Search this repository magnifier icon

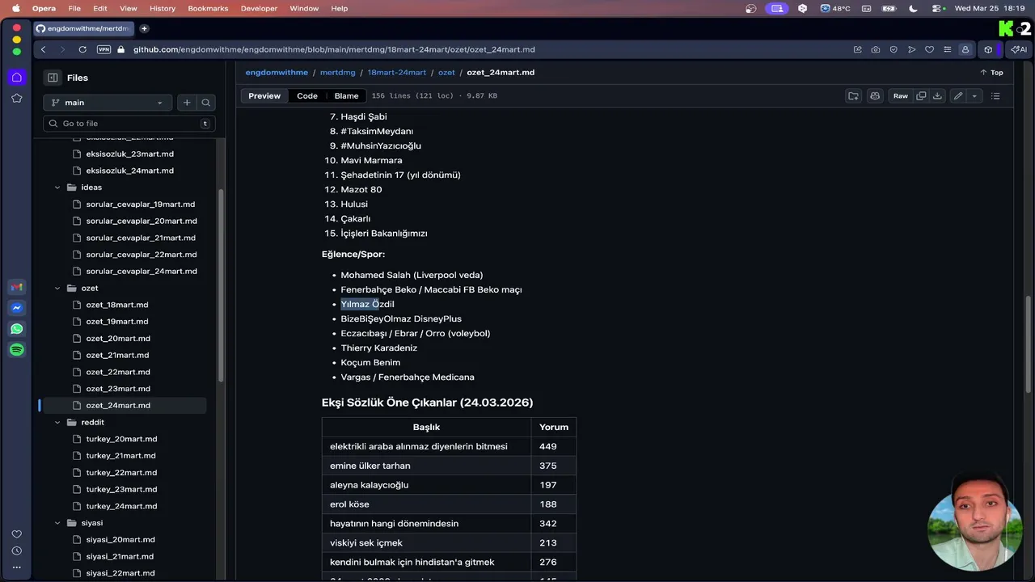pyautogui.click(x=206, y=103)
